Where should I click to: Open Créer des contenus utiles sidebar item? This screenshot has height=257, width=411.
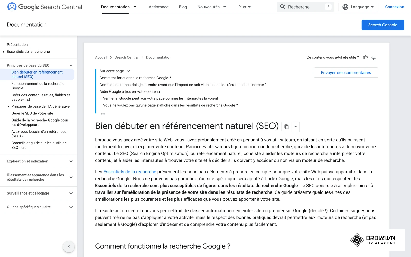tap(41, 97)
